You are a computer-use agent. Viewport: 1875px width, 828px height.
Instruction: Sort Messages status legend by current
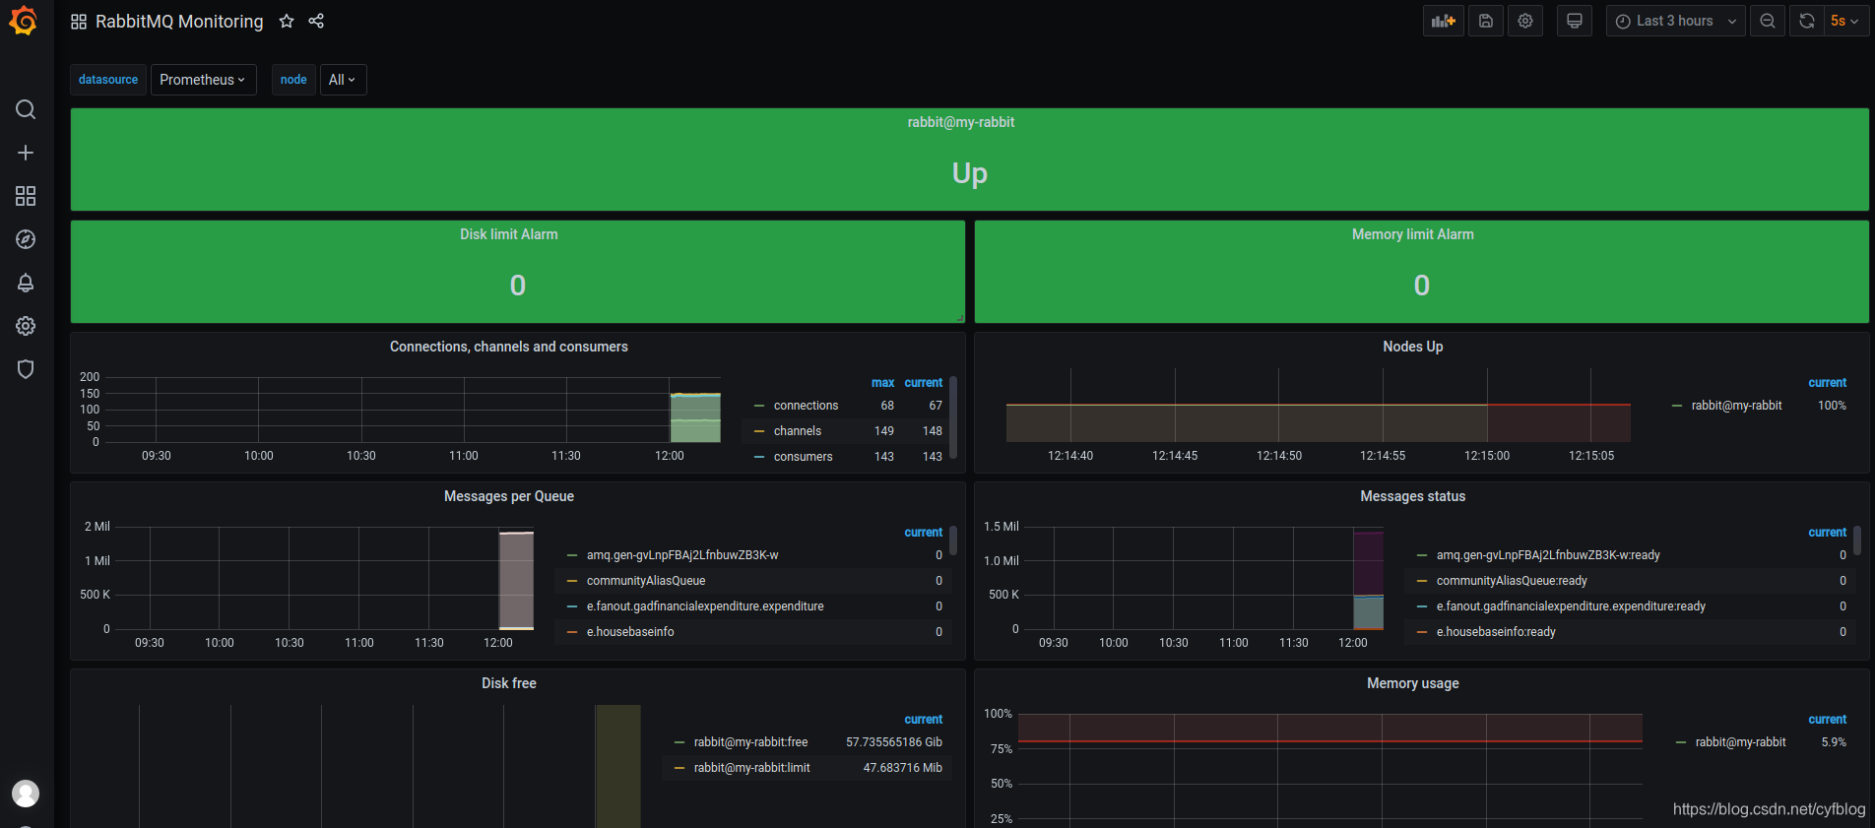[1827, 533]
